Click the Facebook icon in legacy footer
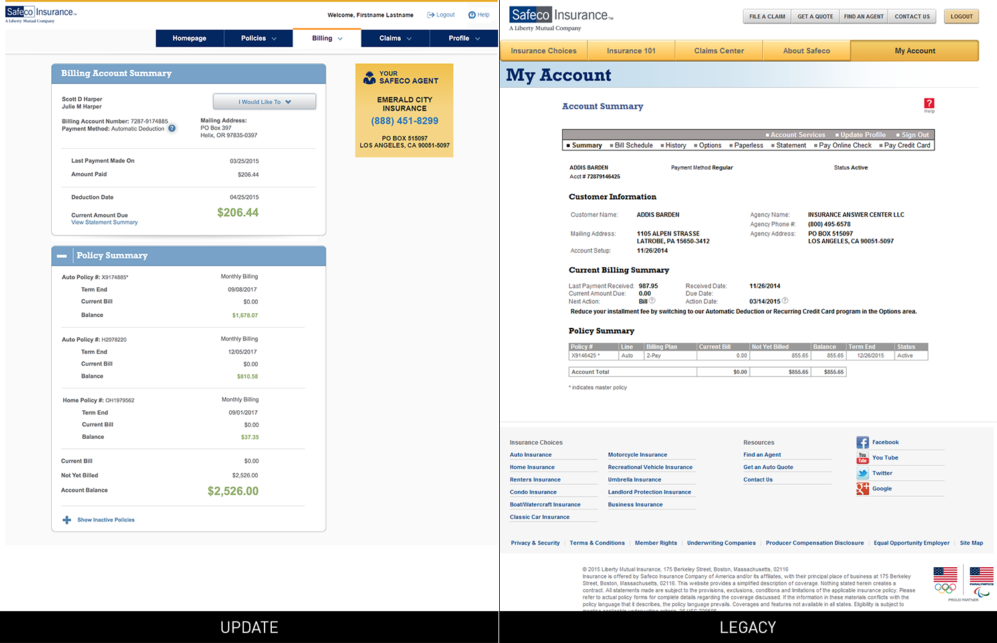 863,442
